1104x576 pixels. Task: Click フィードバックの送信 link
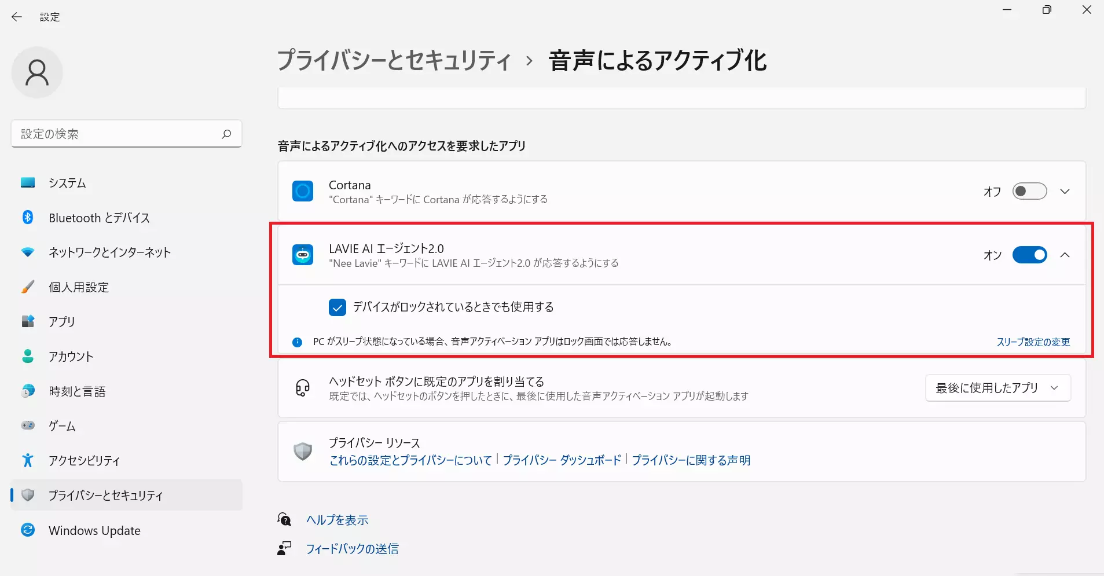tap(352, 549)
